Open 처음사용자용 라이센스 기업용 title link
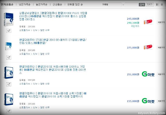 (x=52, y=70)
